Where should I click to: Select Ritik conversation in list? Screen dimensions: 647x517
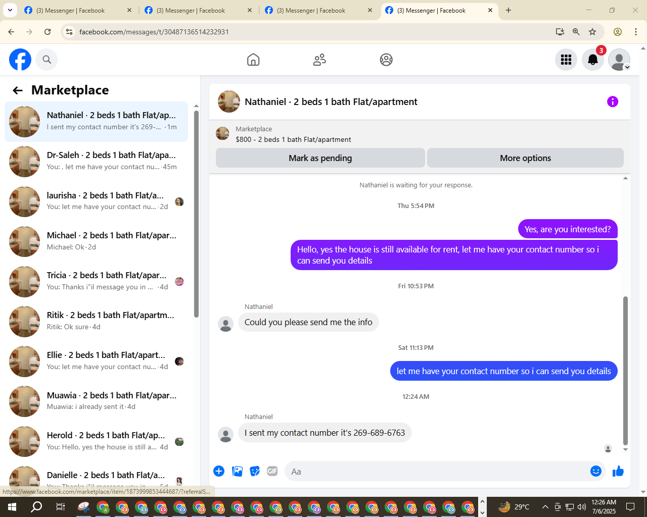tap(96, 321)
